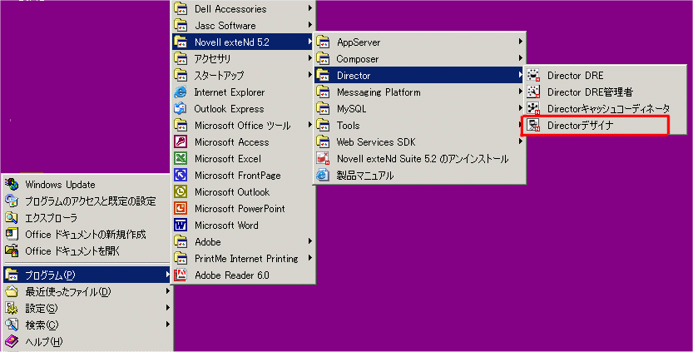Open the Adobe folder entry
Viewport: 693px width, 352px height.
pos(243,242)
